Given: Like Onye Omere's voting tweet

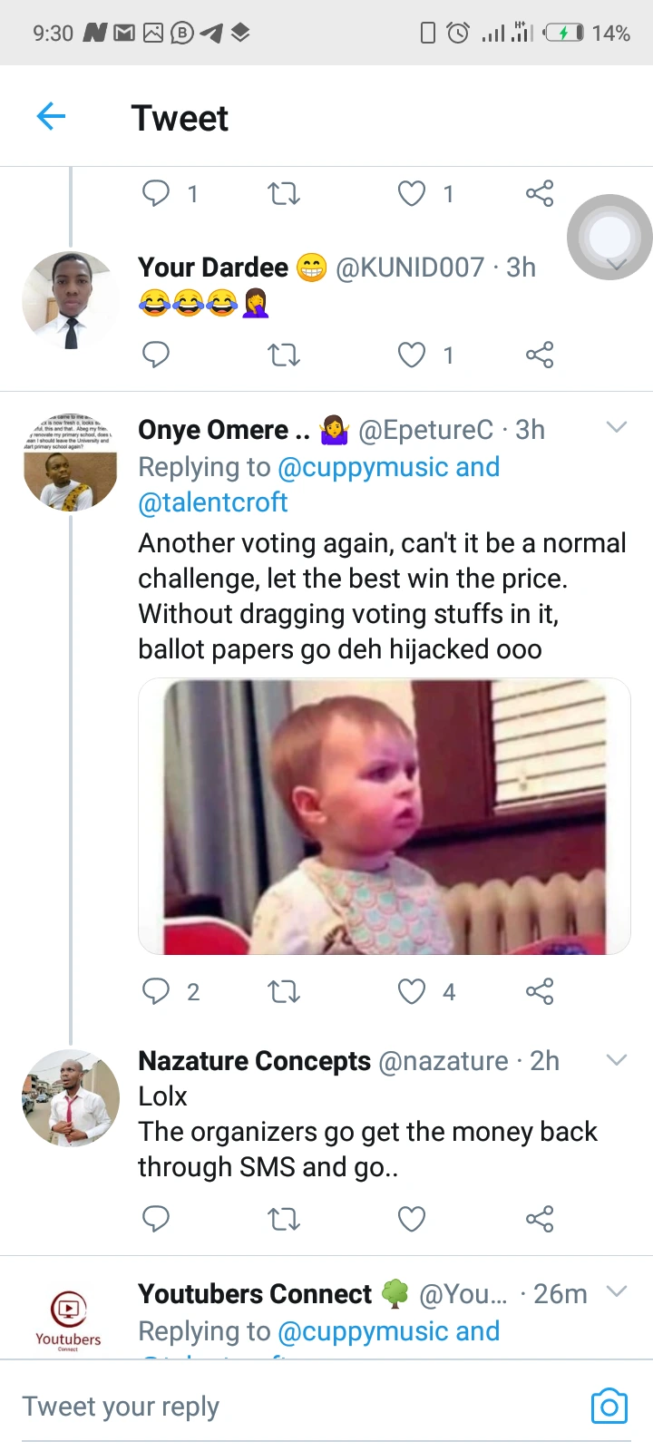Looking at the screenshot, I should point(412,991).
